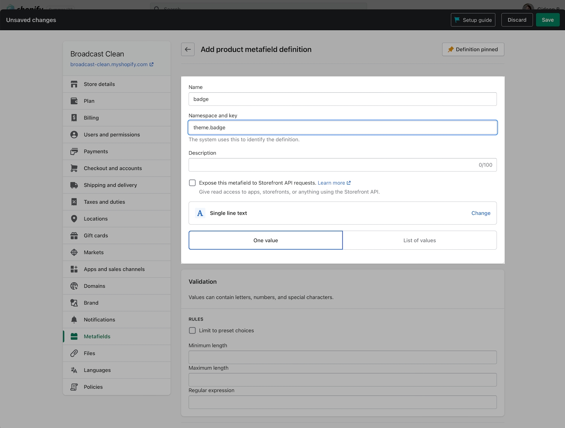This screenshot has width=565, height=428.
Task: Toggle the Definition pinned button
Action: 473,49
